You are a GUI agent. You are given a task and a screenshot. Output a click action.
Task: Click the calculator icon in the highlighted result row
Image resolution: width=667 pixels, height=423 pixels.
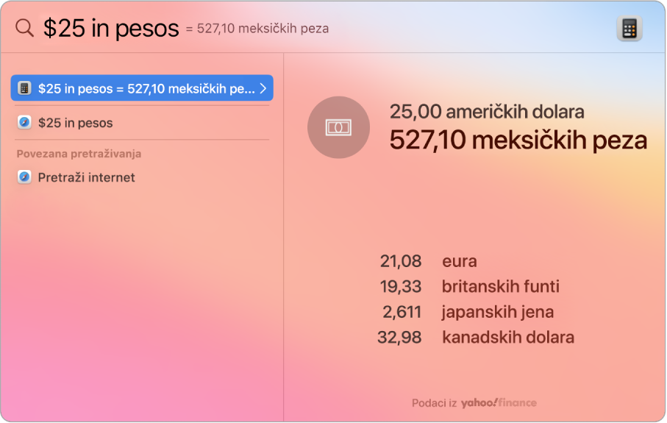(24, 88)
